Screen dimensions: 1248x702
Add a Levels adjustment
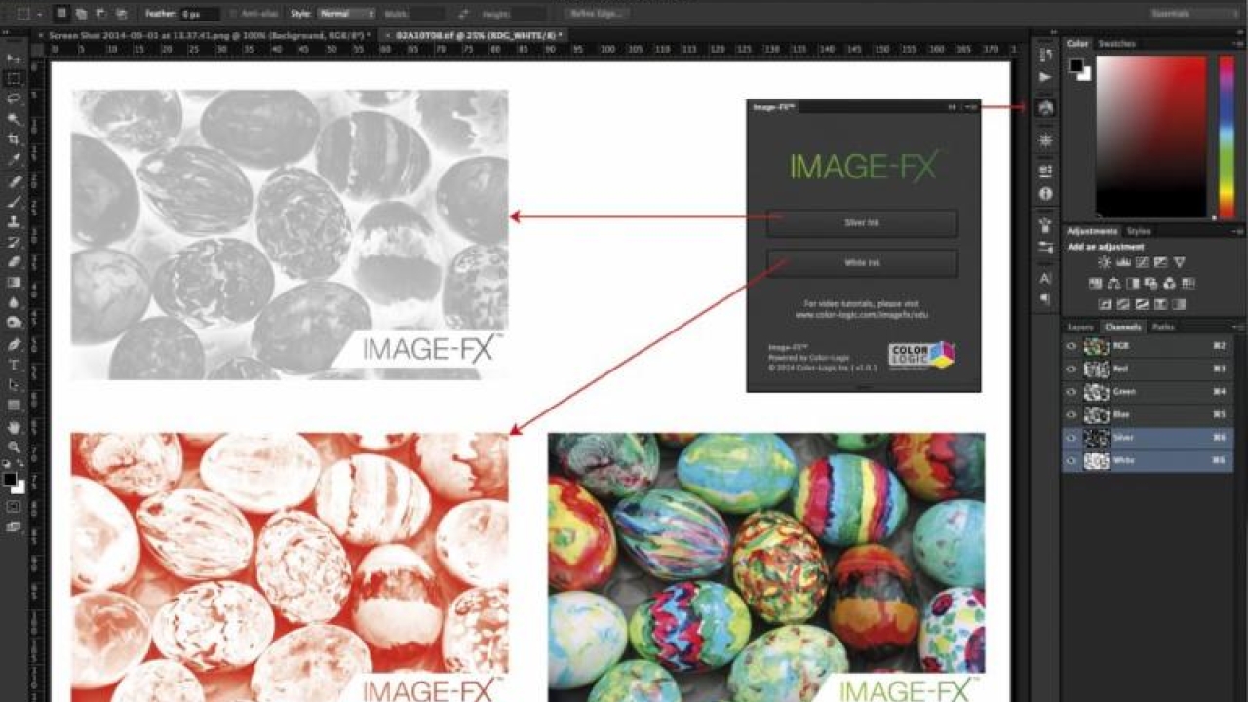tap(1123, 262)
